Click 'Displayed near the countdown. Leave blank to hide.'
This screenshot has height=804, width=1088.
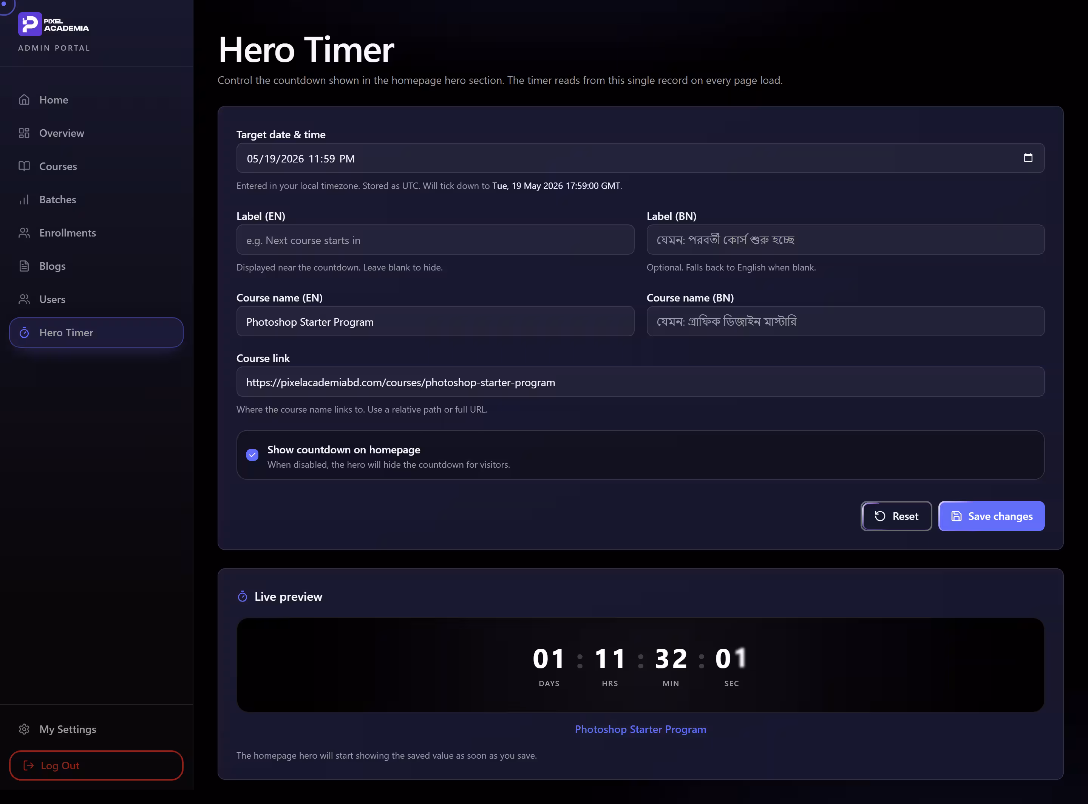point(340,267)
